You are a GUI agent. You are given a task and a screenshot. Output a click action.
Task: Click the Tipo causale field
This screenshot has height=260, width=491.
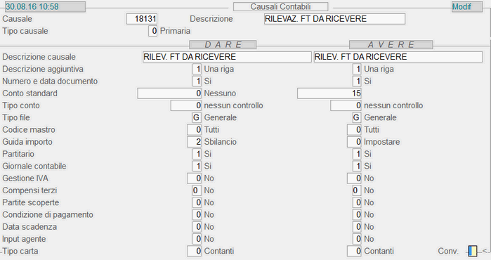coord(153,31)
